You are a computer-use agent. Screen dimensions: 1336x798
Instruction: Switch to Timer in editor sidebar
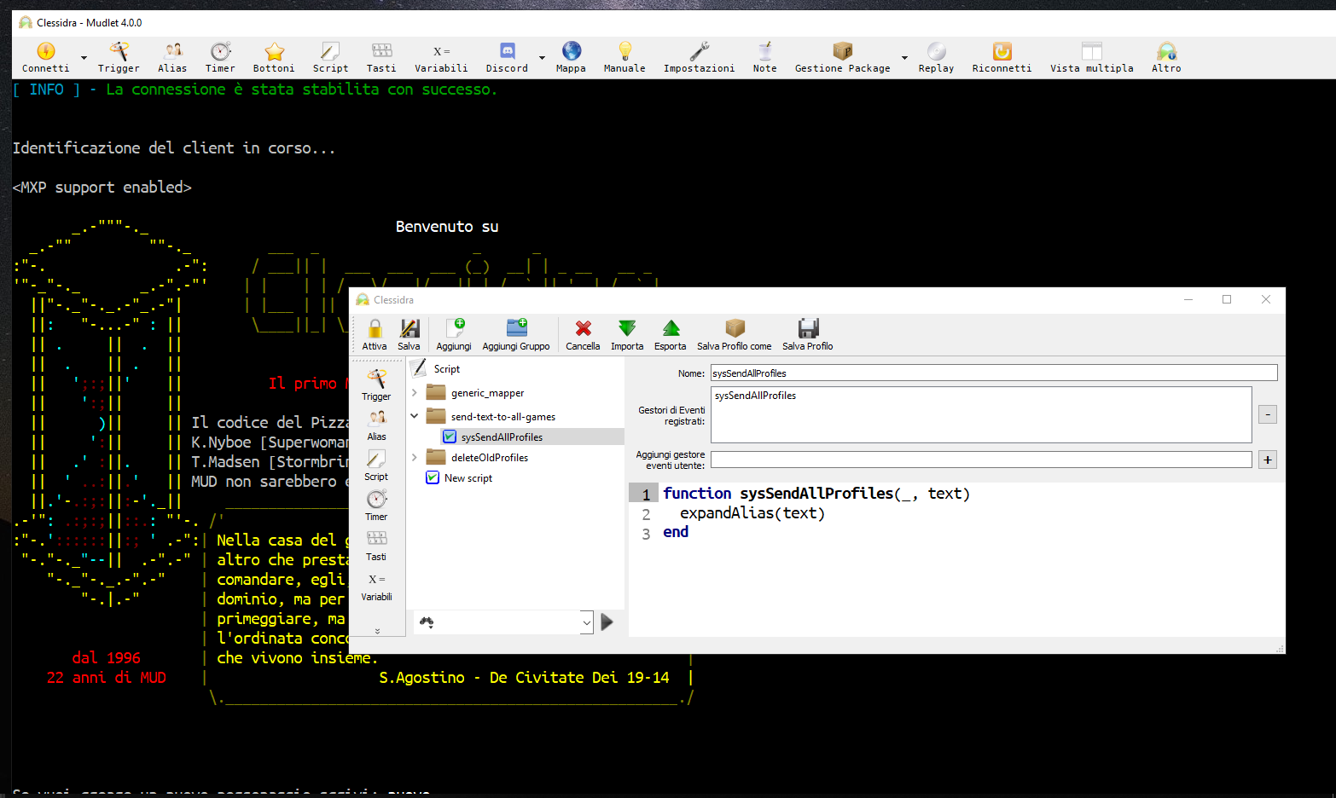(x=376, y=506)
